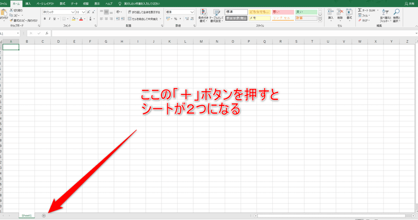The height and width of the screenshot is (220, 418).
Task: Click the insert function fx icon
Action: (x=47, y=33)
